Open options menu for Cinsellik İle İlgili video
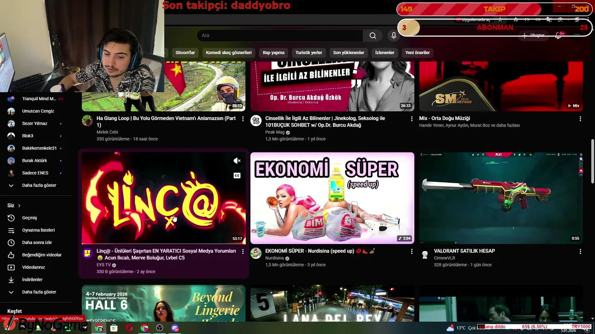Screen dimensions: 595x334 (x=411, y=119)
